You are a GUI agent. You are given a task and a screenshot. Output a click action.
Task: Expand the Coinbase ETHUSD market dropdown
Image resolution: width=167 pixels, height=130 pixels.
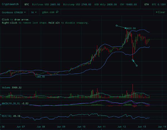pos(14,12)
